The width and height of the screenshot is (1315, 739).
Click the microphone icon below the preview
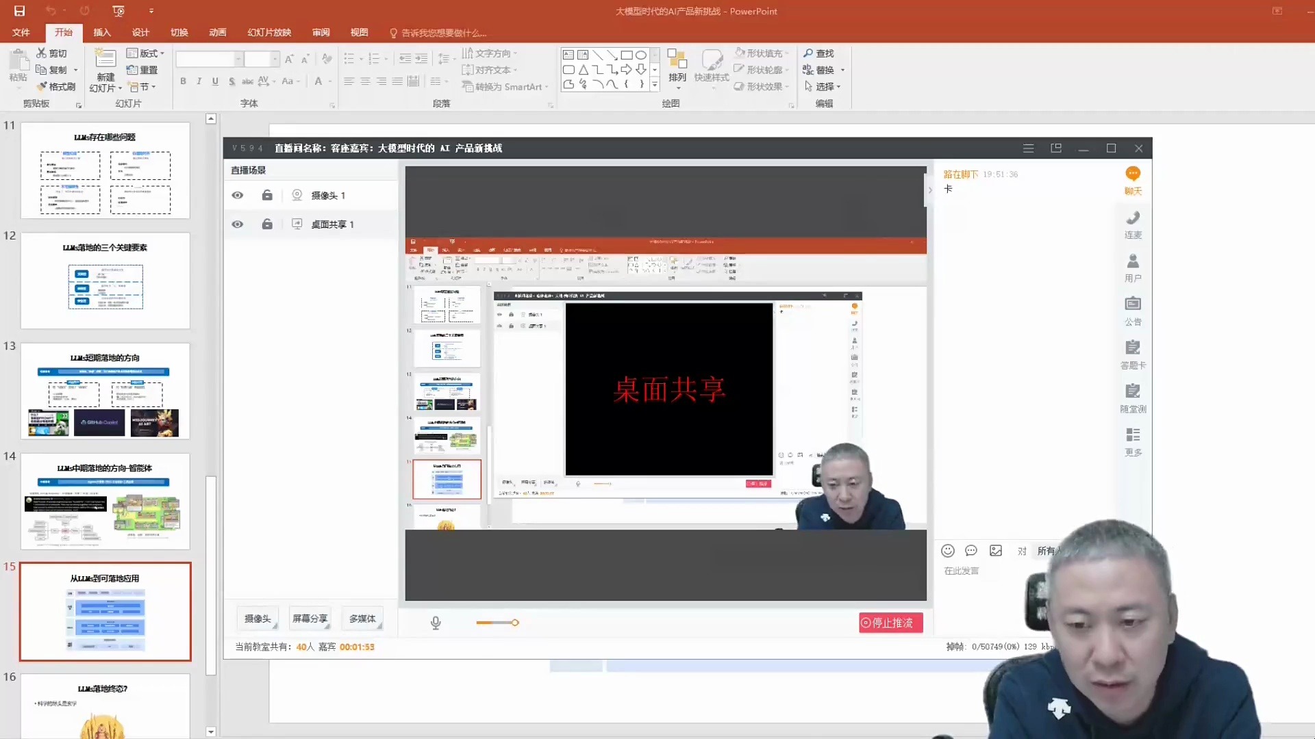tap(436, 623)
